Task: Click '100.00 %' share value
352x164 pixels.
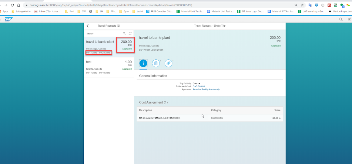Action: (x=276, y=118)
